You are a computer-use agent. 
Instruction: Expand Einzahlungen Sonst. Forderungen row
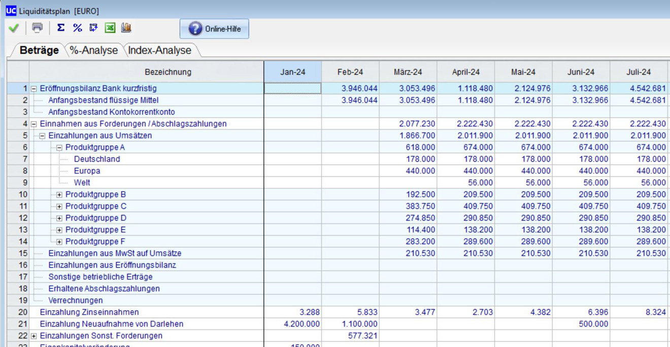click(x=34, y=336)
